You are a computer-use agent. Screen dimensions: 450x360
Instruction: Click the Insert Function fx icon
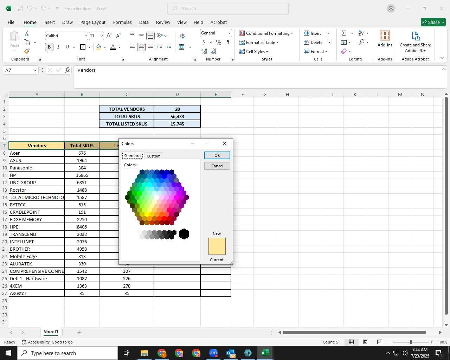[x=67, y=70]
